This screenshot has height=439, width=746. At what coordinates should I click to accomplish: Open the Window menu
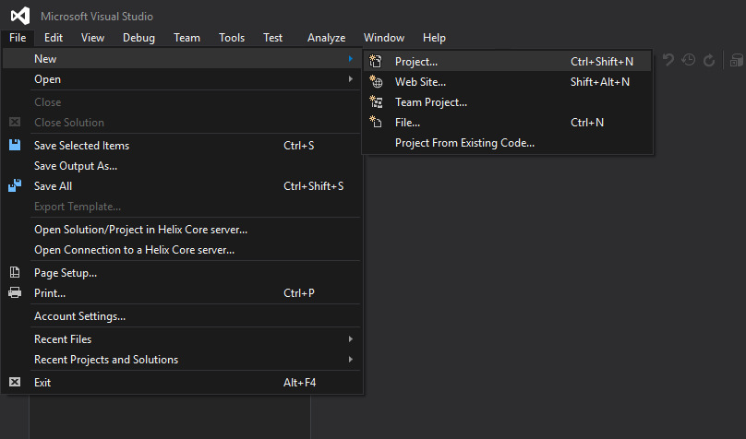click(384, 38)
